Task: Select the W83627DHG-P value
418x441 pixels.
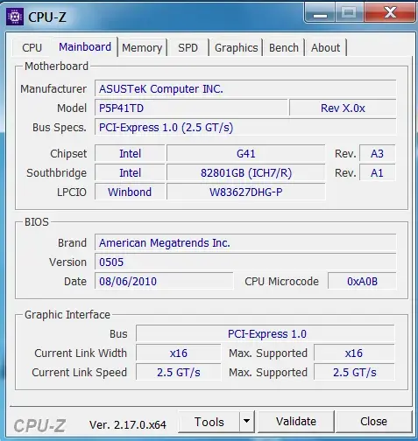Action: (x=245, y=192)
